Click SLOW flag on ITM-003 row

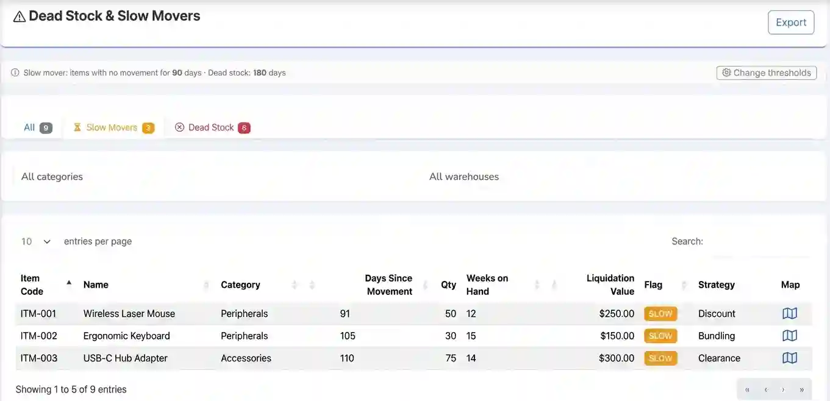pyautogui.click(x=660, y=358)
